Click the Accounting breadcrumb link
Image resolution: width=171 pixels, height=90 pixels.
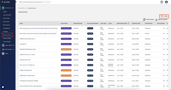click(21, 8)
